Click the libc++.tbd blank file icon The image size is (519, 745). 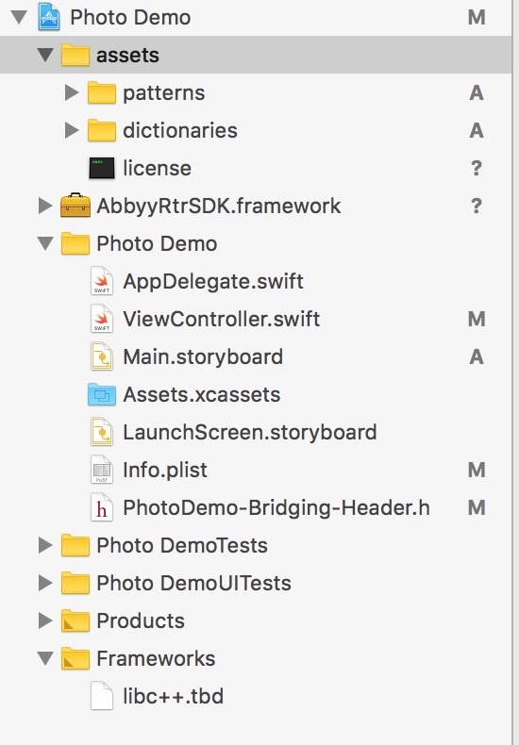(x=102, y=696)
